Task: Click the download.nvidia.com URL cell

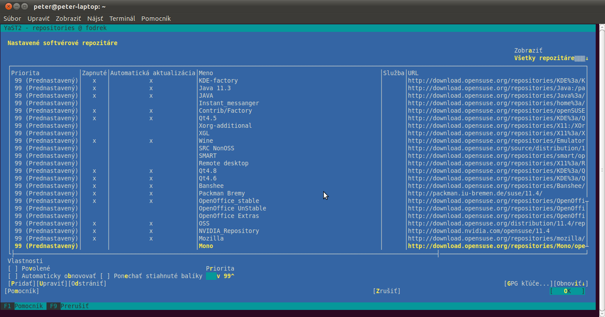Action: [x=479, y=231]
